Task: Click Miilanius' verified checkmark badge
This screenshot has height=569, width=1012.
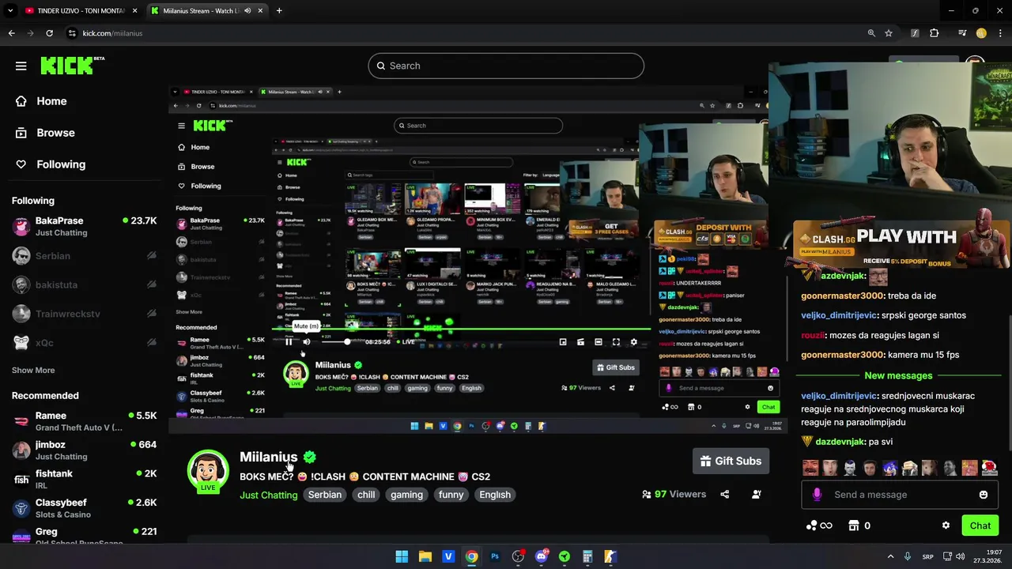Action: tap(310, 457)
